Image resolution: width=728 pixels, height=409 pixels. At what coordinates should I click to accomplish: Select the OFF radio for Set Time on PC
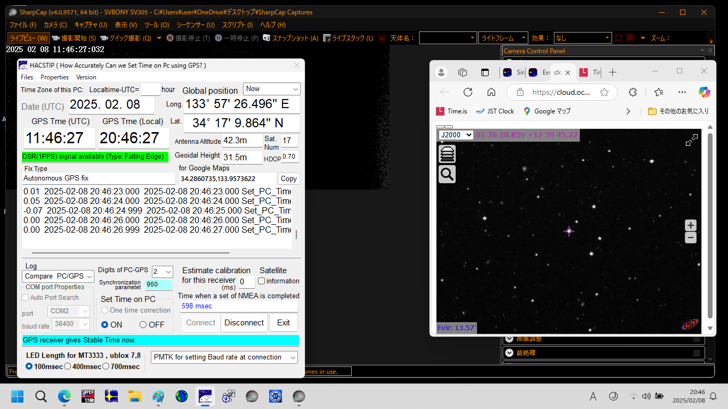click(x=143, y=325)
